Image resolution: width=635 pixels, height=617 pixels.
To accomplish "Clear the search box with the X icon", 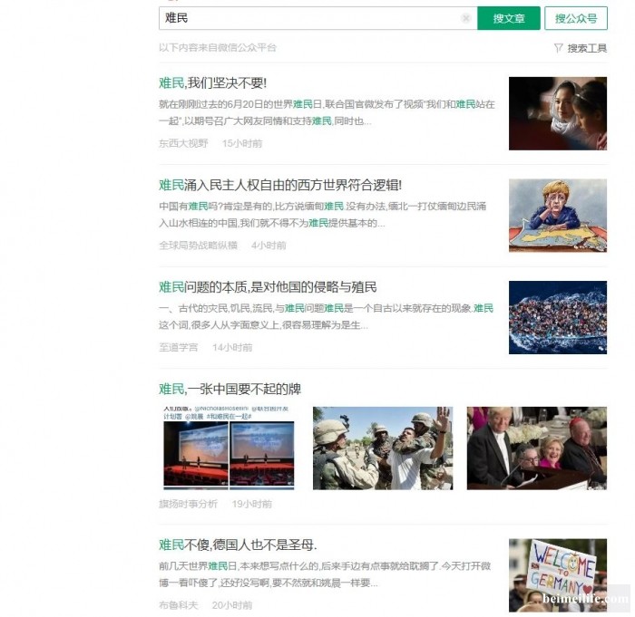I will click(465, 18).
